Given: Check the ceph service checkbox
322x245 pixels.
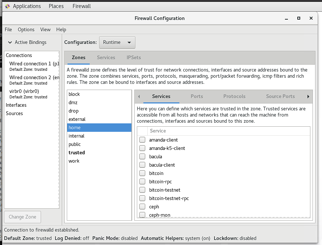Looking at the screenshot, I should point(142,207).
